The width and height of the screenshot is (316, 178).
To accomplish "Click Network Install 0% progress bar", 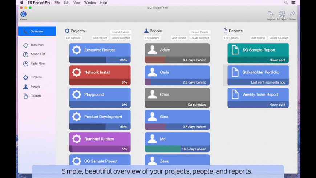I will pos(100,82).
